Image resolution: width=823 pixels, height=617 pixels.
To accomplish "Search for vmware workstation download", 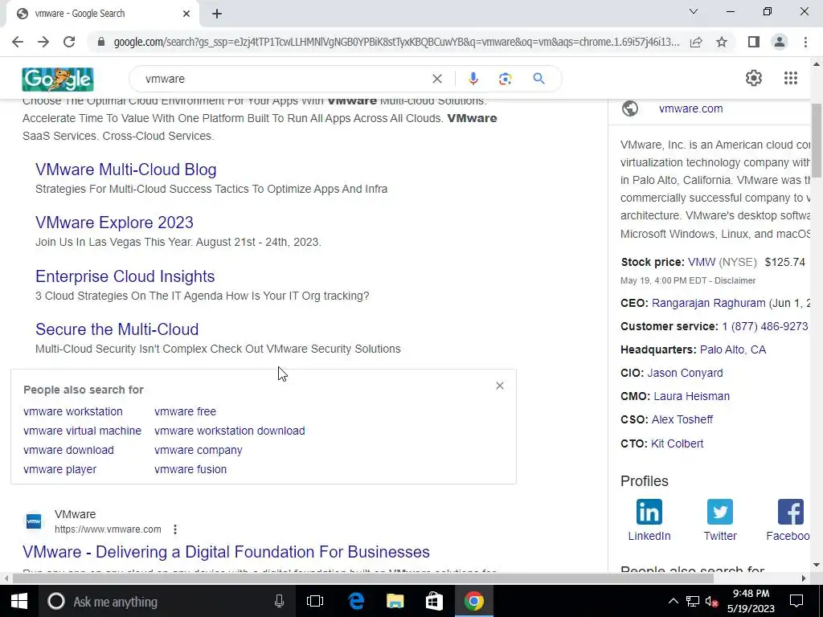I will (229, 431).
